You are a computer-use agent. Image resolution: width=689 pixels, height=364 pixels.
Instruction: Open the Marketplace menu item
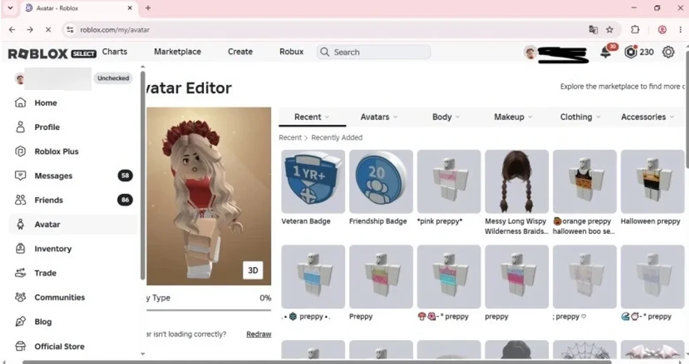point(178,52)
